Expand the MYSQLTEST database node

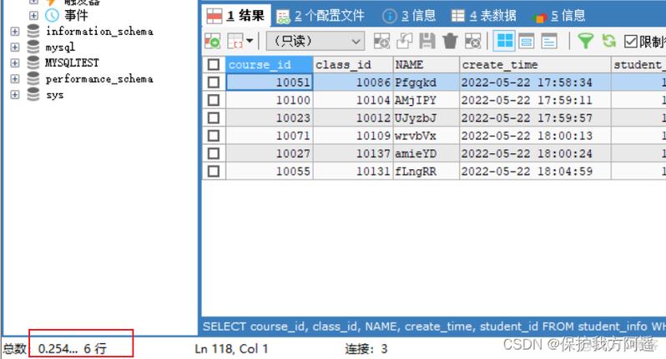[x=15, y=62]
